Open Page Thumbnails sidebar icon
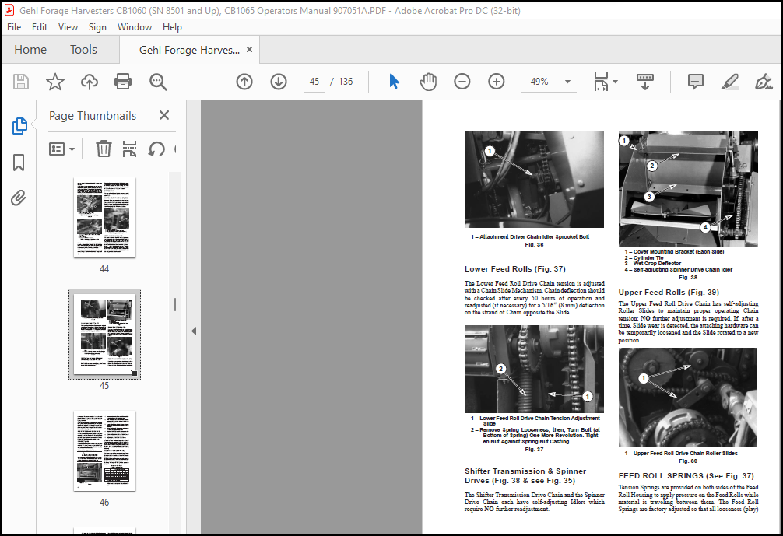 pyautogui.click(x=19, y=126)
